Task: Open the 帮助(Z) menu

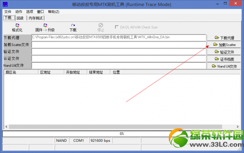Action: (54, 12)
